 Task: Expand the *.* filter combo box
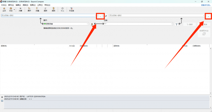pos(138,24)
